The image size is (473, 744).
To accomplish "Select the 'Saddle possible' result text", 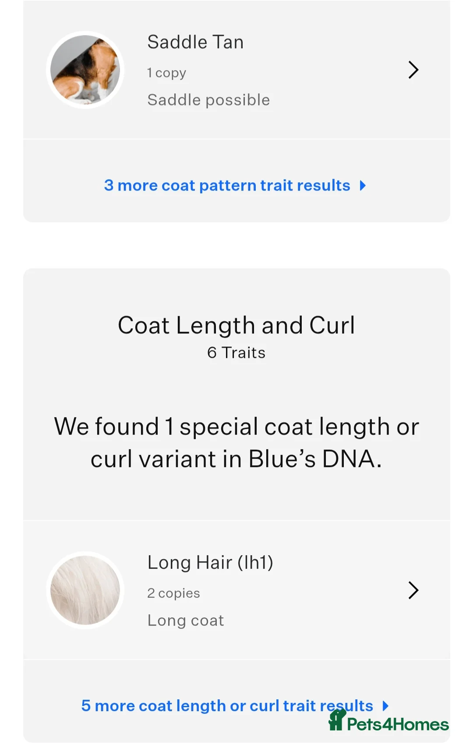I will tap(208, 100).
